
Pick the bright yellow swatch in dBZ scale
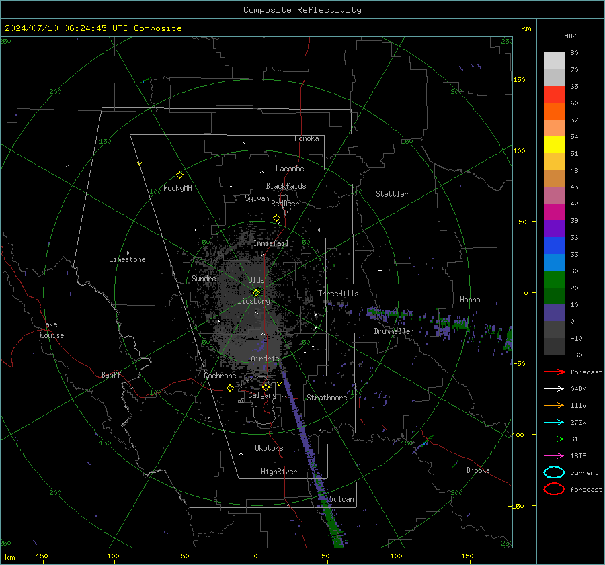coord(554,144)
